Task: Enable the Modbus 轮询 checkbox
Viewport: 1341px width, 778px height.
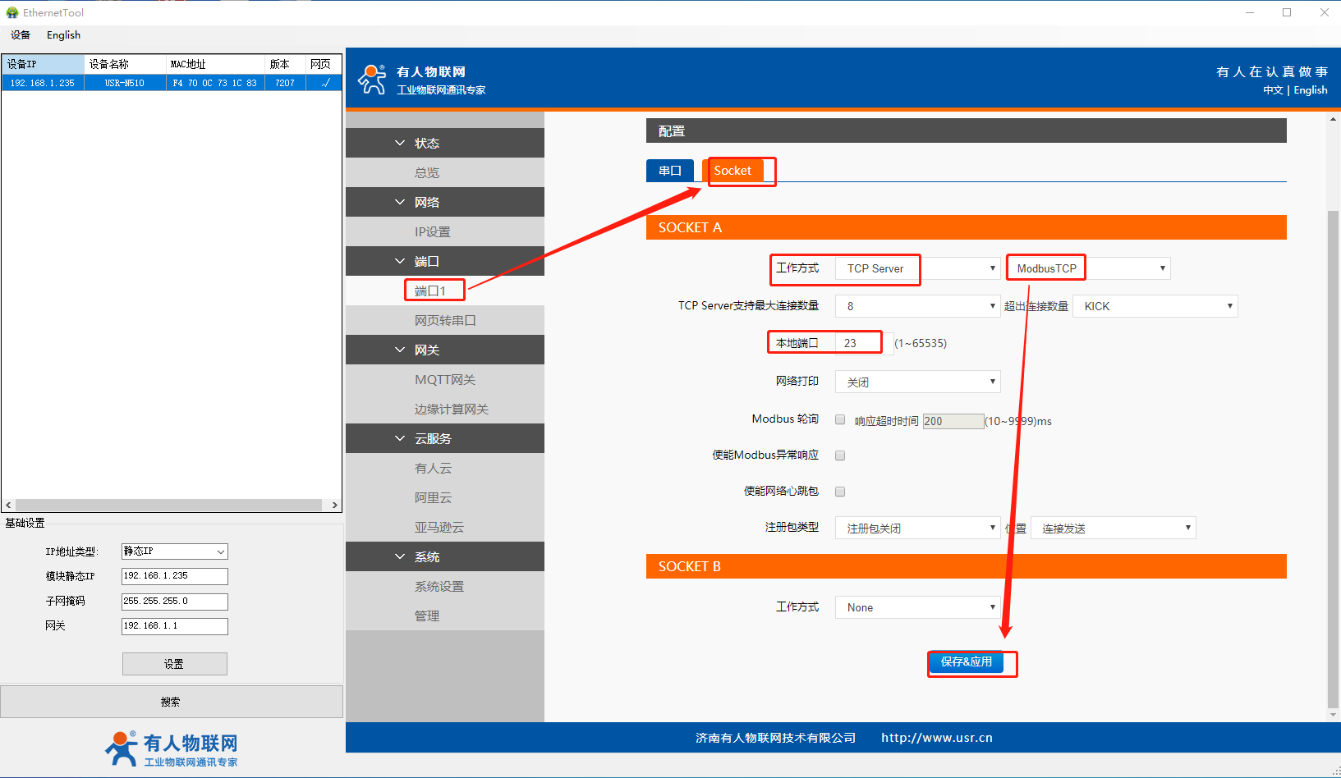Action: click(x=840, y=419)
